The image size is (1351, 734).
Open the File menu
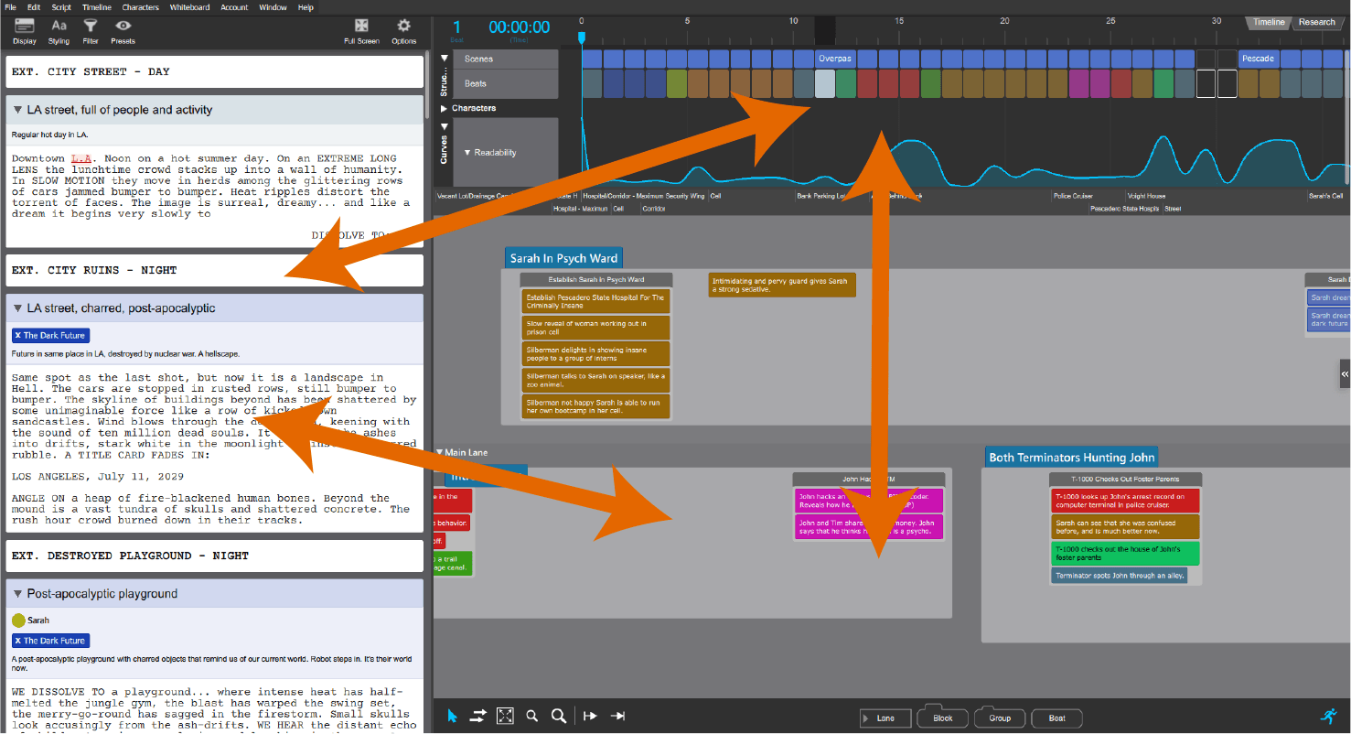(x=11, y=7)
